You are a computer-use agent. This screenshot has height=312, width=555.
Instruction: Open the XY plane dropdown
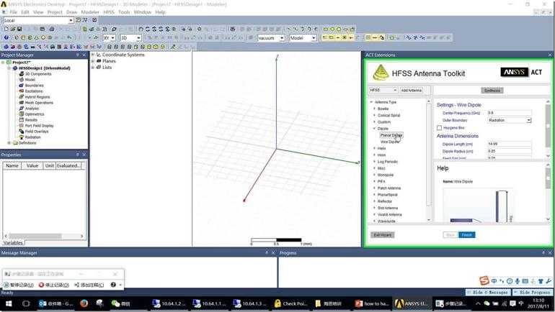tap(113, 38)
